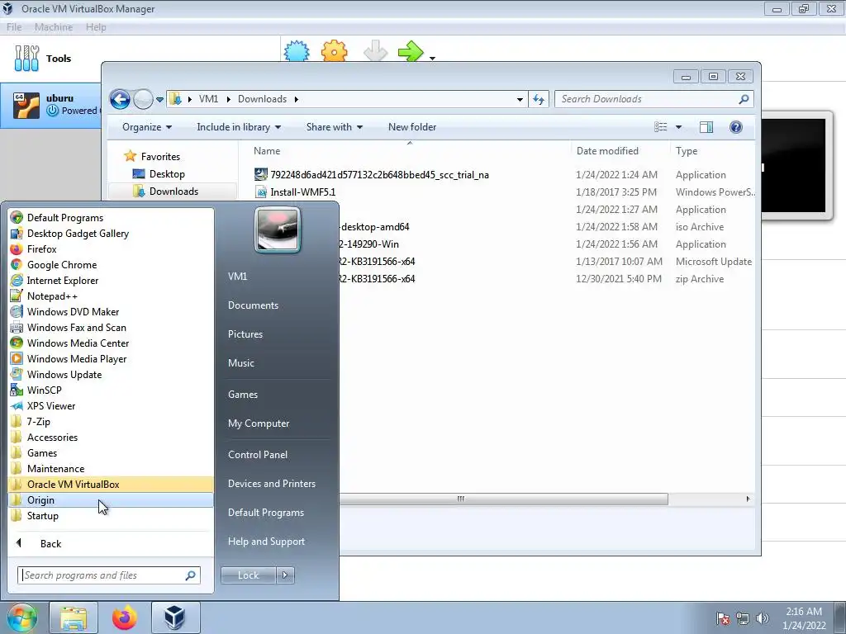This screenshot has height=634, width=846.
Task: Click the network tray icon
Action: coord(743,618)
